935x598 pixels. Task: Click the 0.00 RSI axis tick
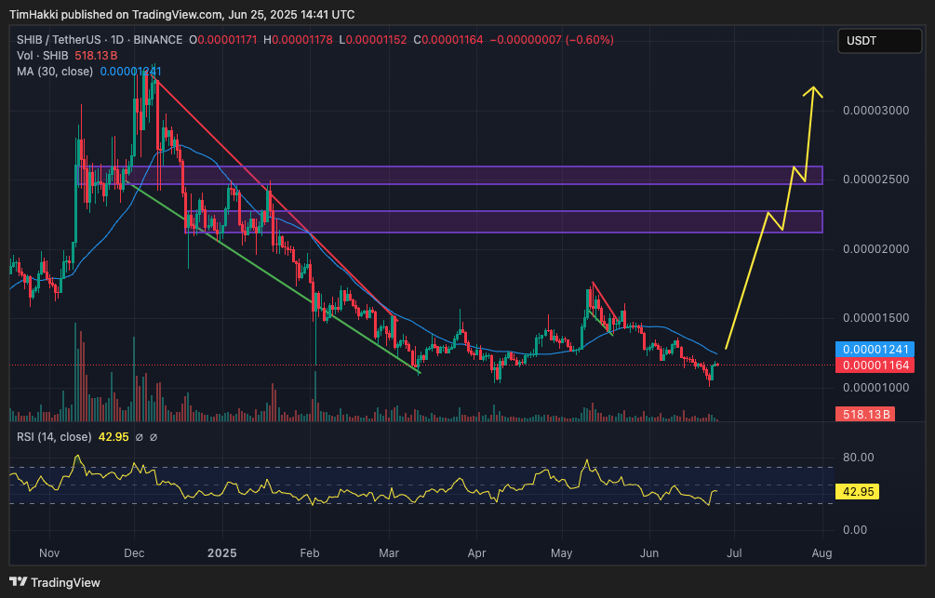click(x=855, y=529)
